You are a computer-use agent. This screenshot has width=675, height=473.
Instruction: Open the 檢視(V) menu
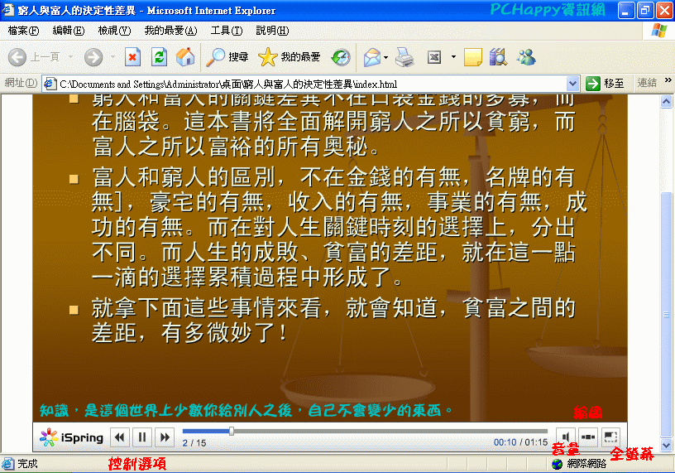click(x=114, y=31)
